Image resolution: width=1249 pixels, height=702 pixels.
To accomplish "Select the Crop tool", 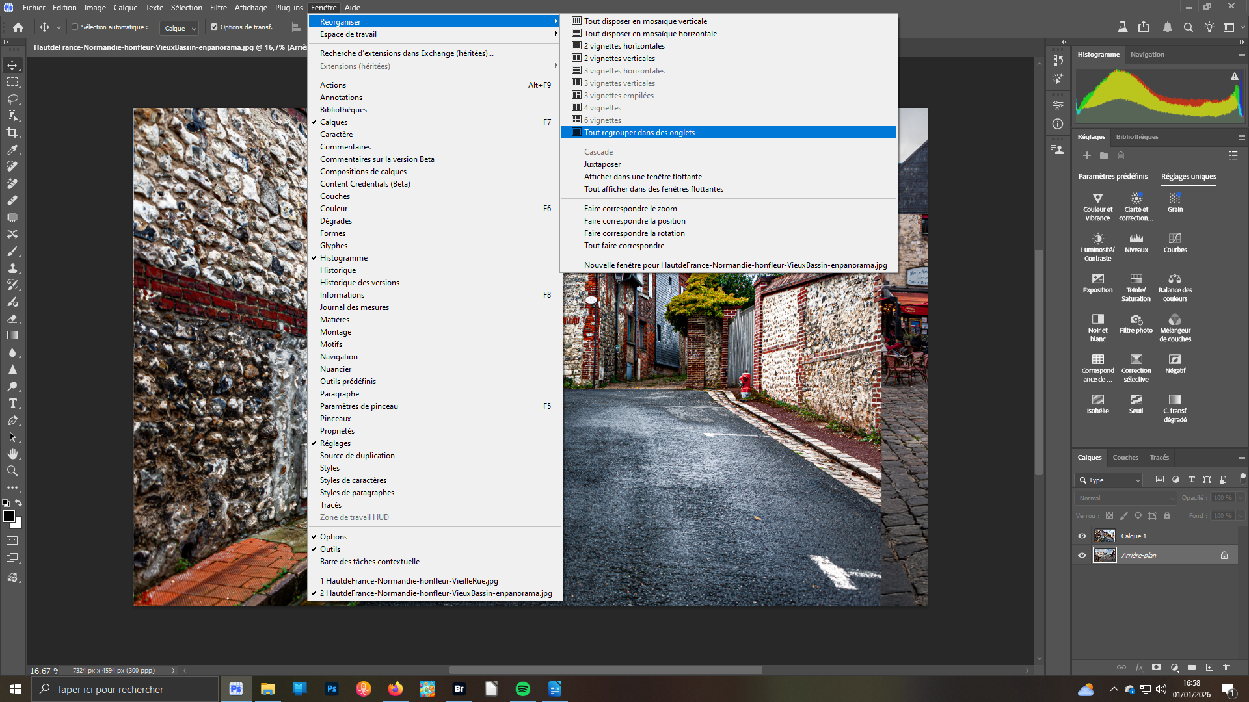I will (12, 133).
